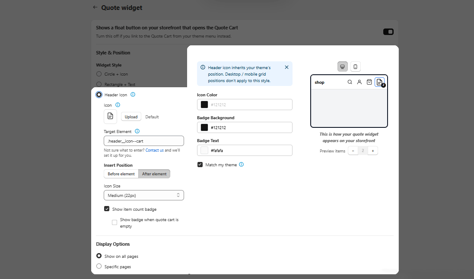474x279 pixels.
Task: Click the search icon in the preview
Action: (x=350, y=82)
